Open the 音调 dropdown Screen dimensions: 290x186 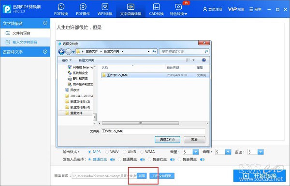[x=228, y=152]
